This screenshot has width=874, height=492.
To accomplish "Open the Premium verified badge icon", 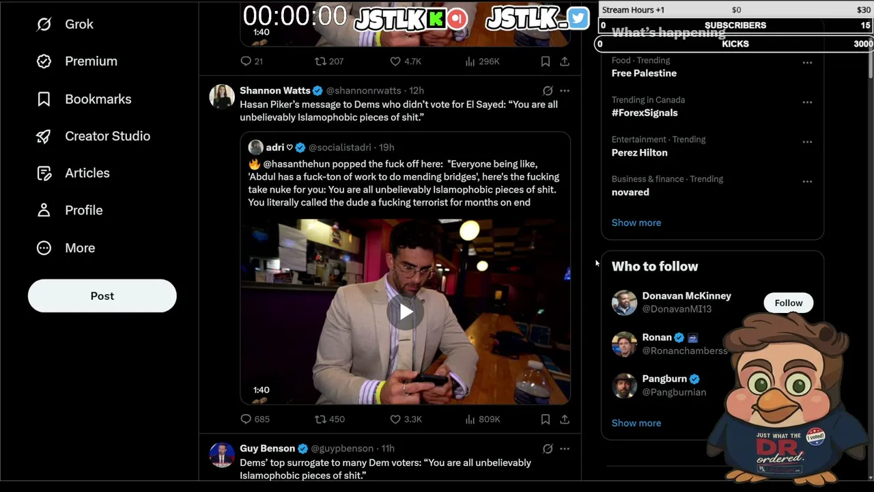I will (44, 61).
